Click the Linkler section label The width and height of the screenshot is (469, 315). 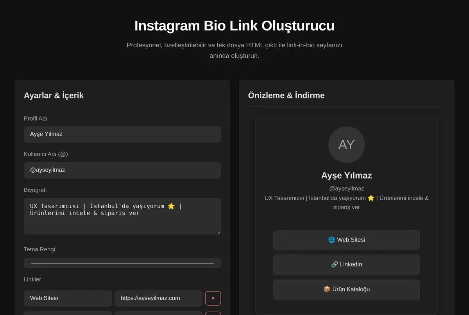(x=32, y=279)
